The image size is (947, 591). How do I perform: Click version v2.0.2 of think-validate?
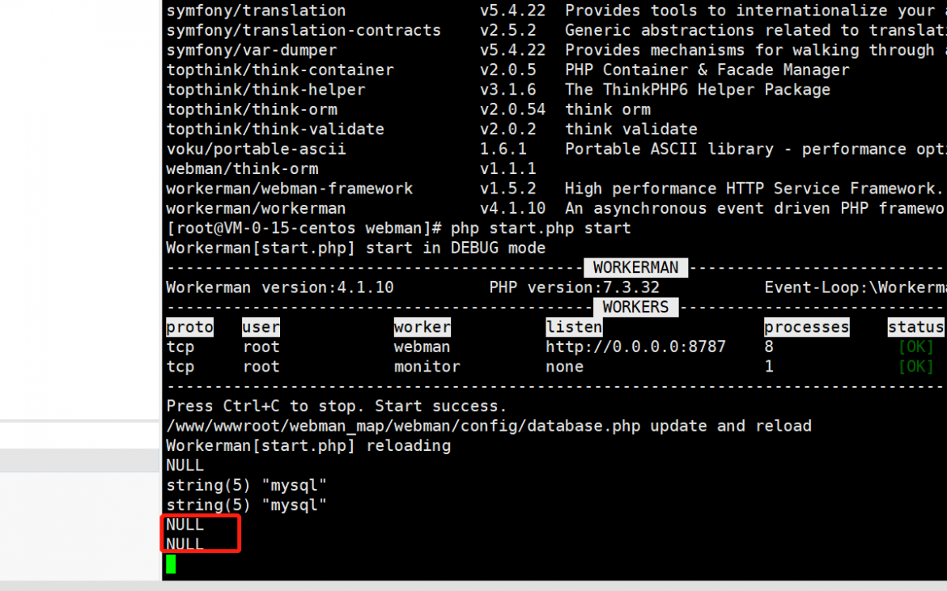[508, 130]
